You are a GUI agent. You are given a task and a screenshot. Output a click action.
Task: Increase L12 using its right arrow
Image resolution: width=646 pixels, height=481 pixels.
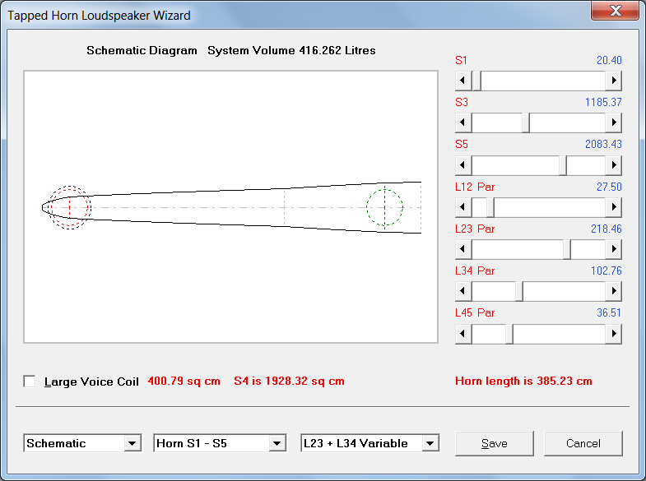613,207
